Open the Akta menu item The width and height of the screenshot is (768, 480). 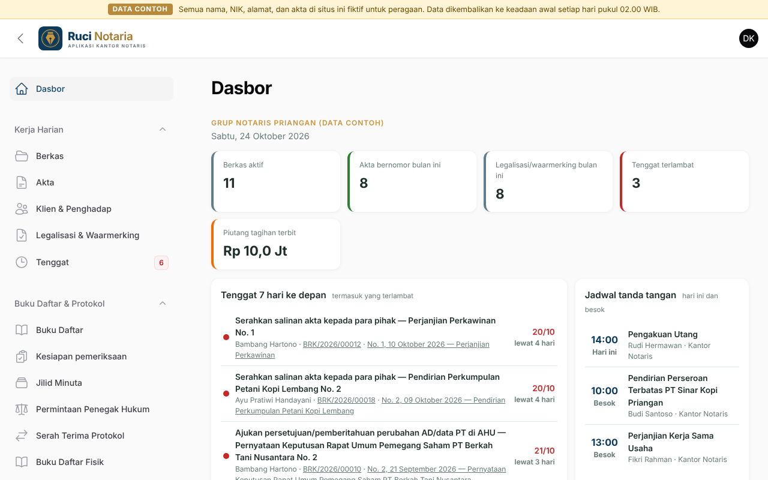click(91, 182)
